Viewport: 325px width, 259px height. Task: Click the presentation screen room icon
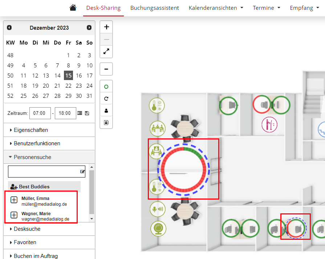click(x=157, y=151)
